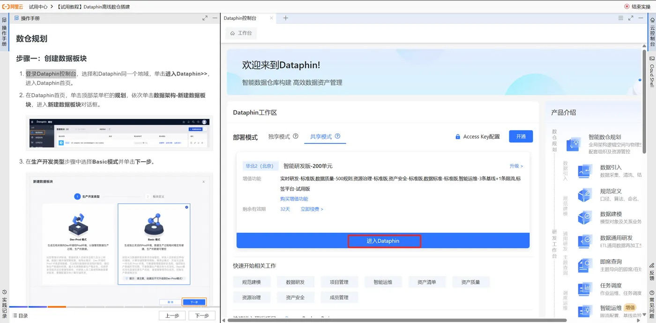Click the first blue progress segment
This screenshot has height=323, width=656.
pos(18,307)
